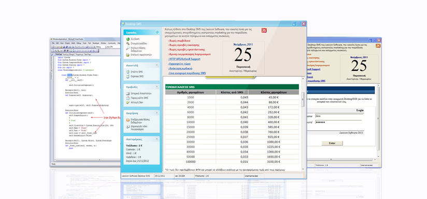Screen dimensions: 427x199
Task: Click the Save icon in Visual Studio toolbar
Action: pyautogui.click(x=64, y=47)
